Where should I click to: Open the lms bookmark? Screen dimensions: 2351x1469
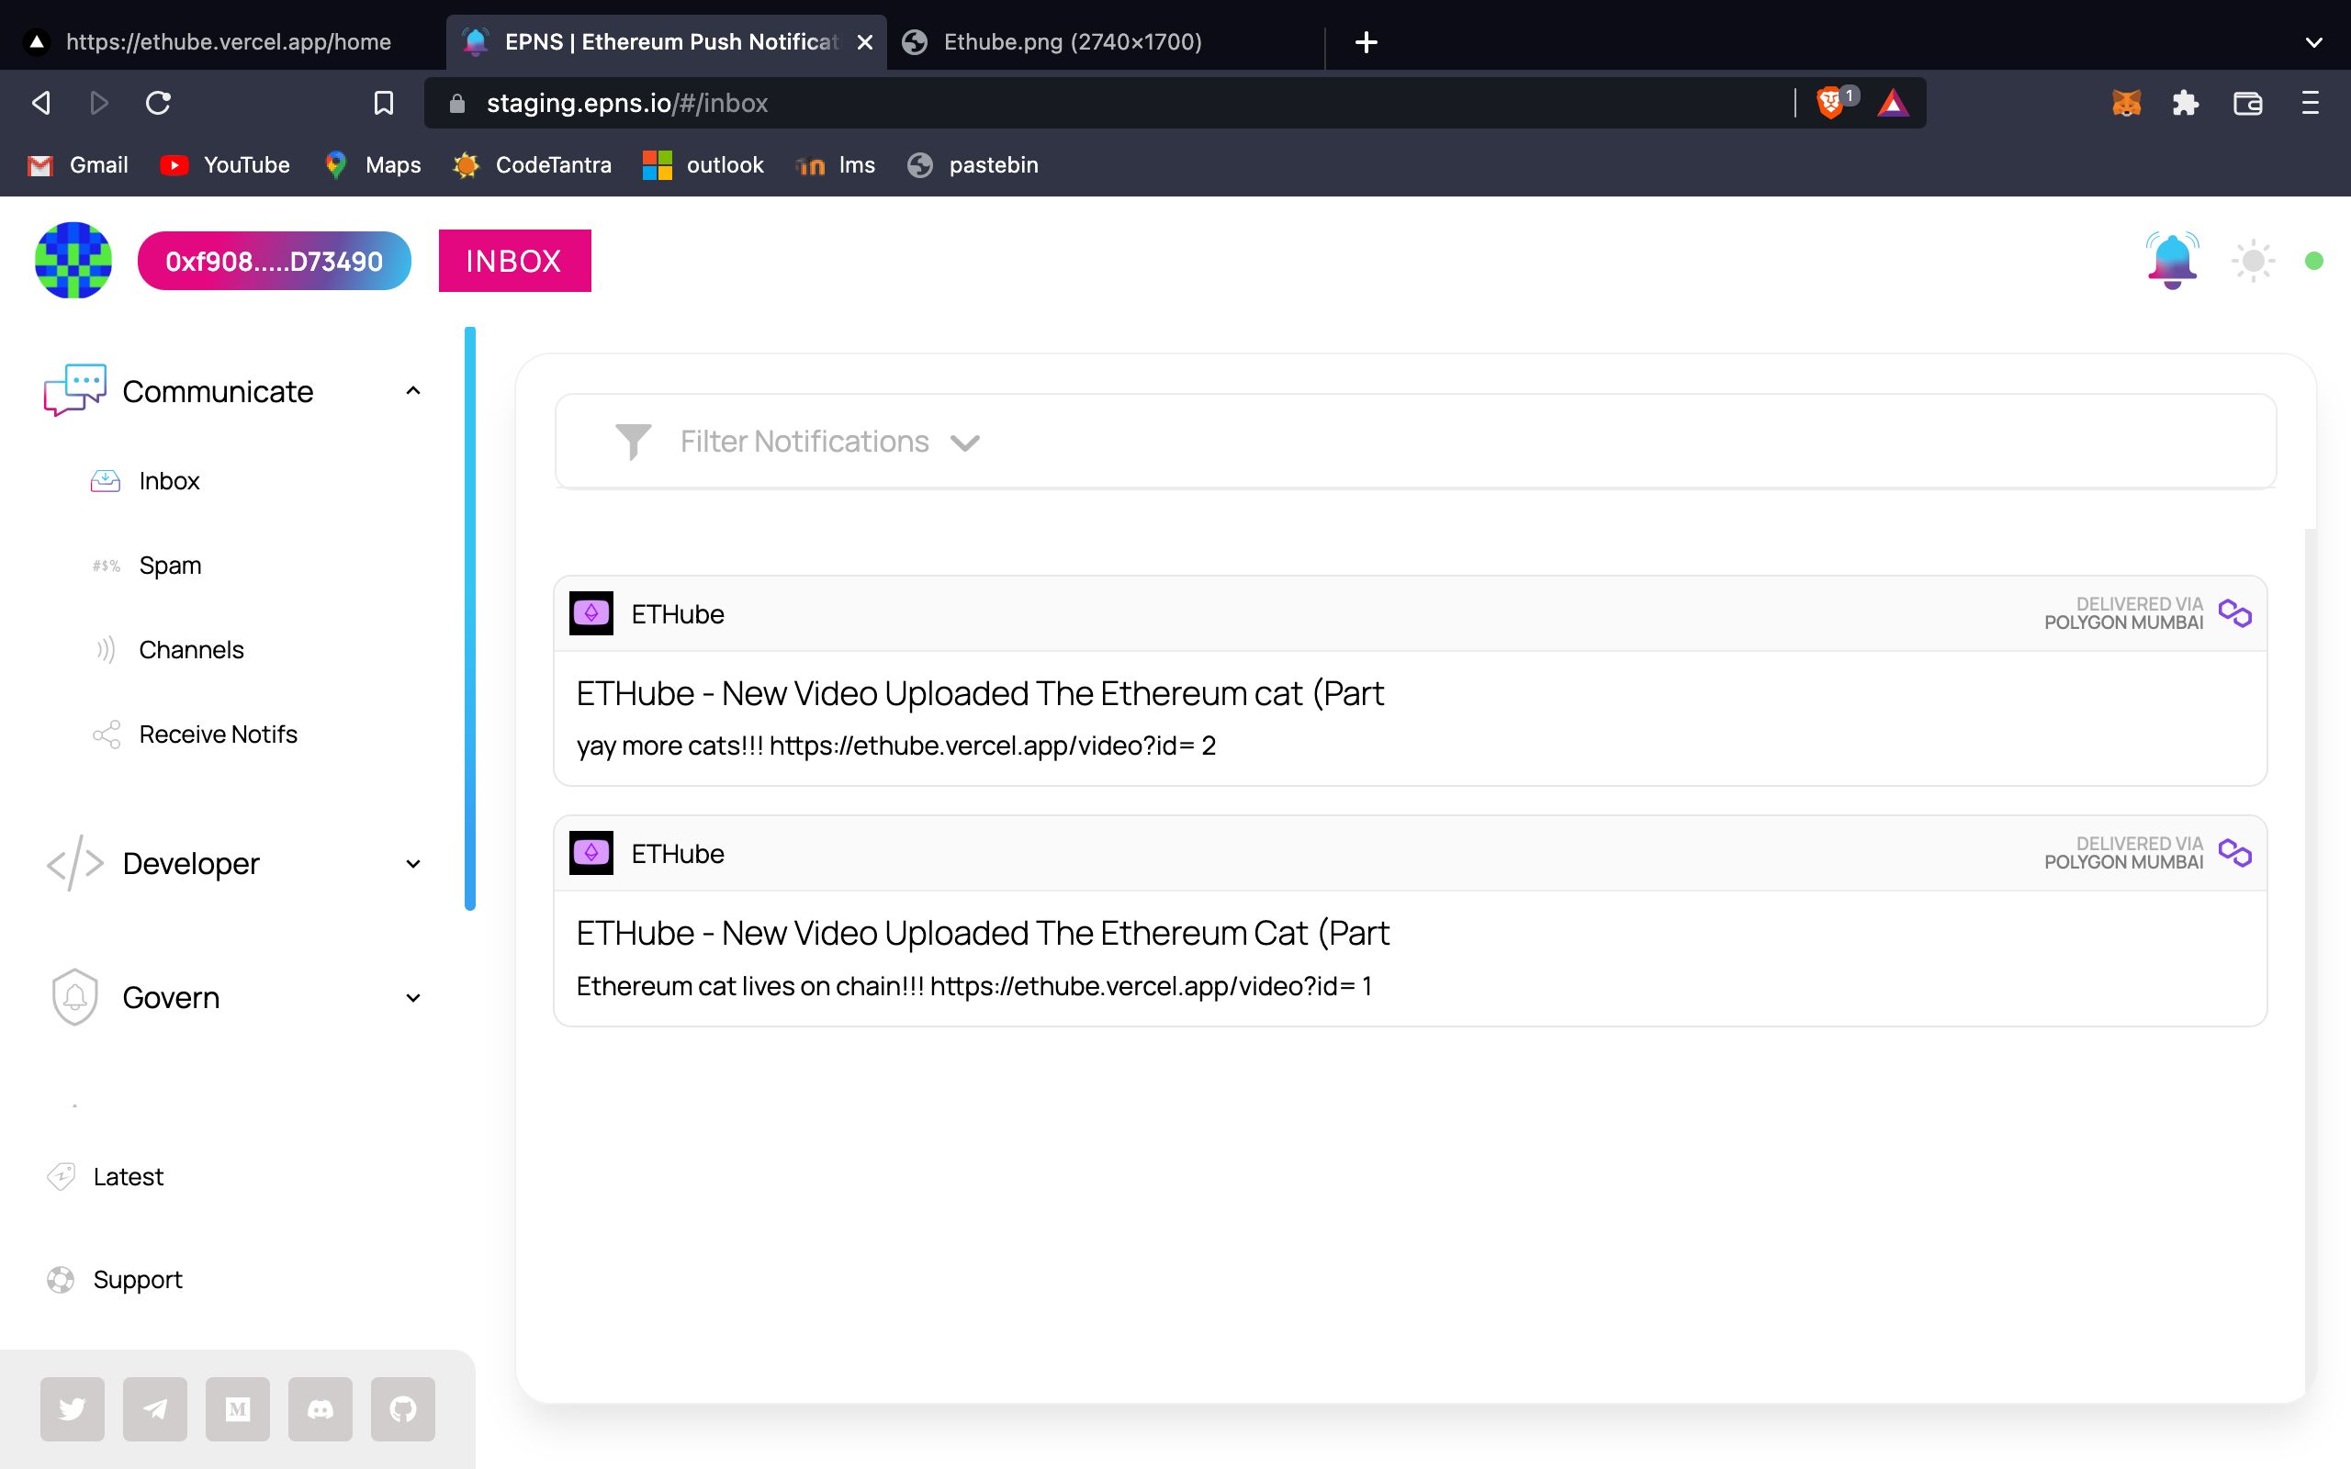[835, 165]
